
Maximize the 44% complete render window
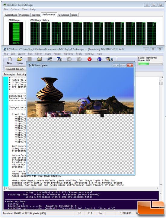click(x=123, y=65)
